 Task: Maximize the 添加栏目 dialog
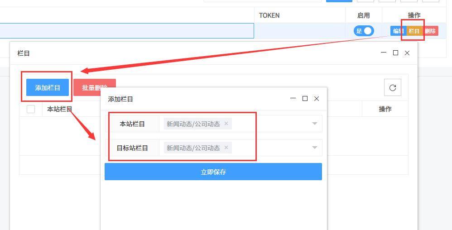(x=305, y=99)
